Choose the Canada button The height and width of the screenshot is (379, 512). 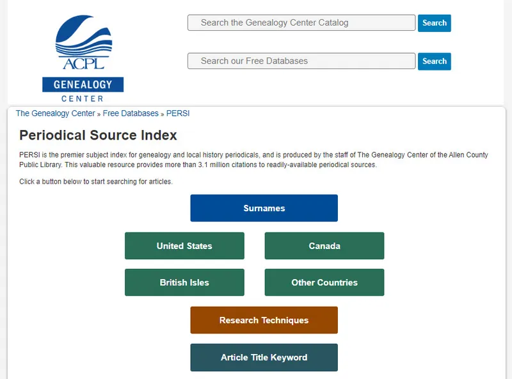pyautogui.click(x=324, y=246)
